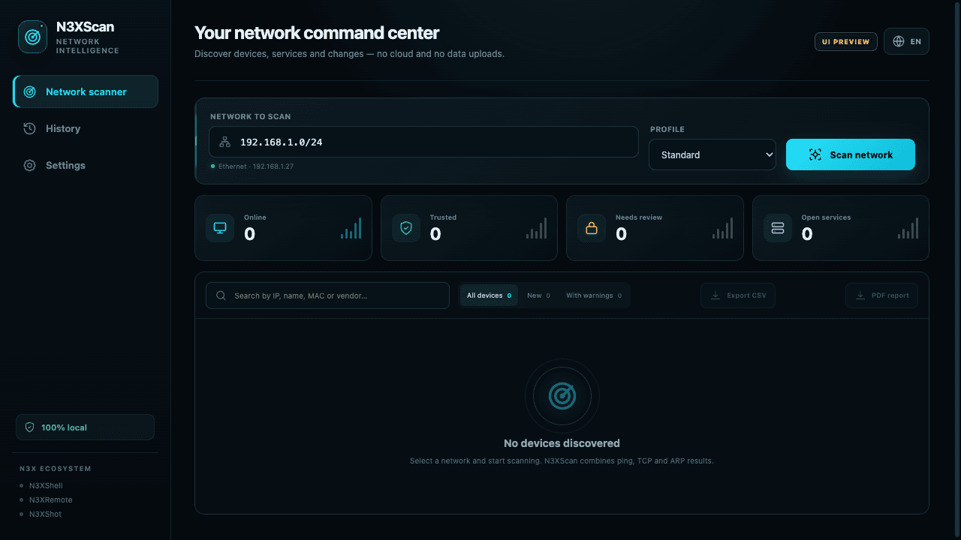Click the Open services server icon
961x540 pixels.
tap(778, 228)
